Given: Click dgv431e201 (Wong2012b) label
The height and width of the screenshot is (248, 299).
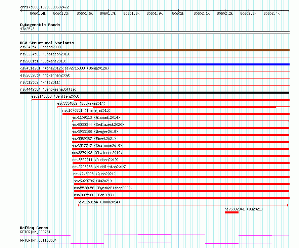Looking at the screenshot, I should pos(42,68).
